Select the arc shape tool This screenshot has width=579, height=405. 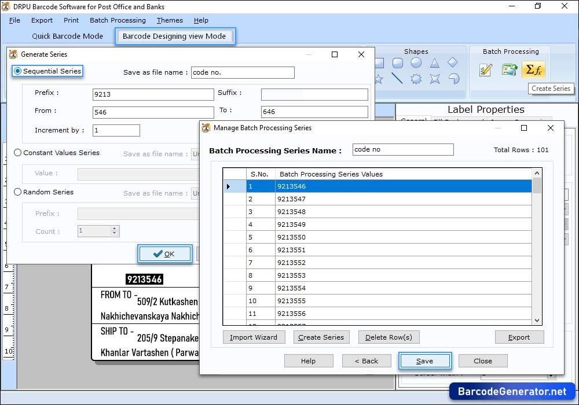click(x=454, y=78)
